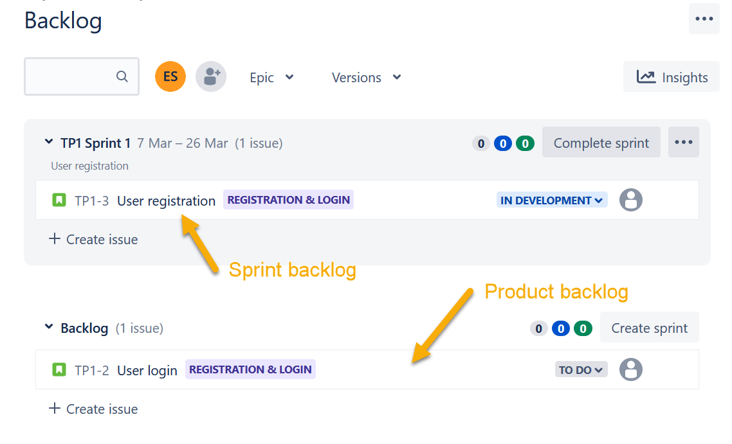The width and height of the screenshot is (732, 444).
Task: Click the search magnifier icon
Action: click(122, 76)
